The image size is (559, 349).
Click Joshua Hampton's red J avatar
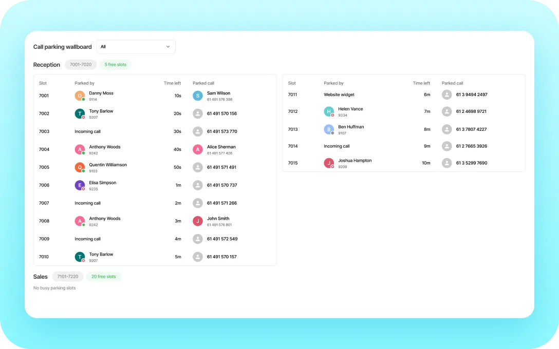tap(329, 163)
